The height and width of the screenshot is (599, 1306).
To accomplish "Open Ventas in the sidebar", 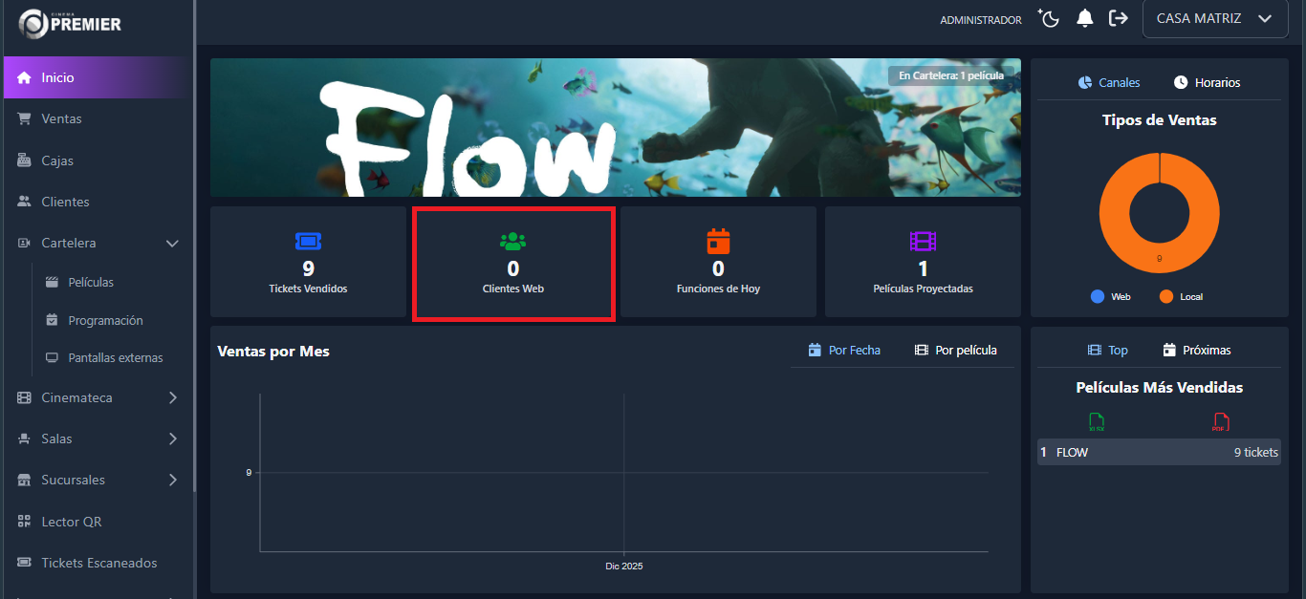I will (x=61, y=118).
